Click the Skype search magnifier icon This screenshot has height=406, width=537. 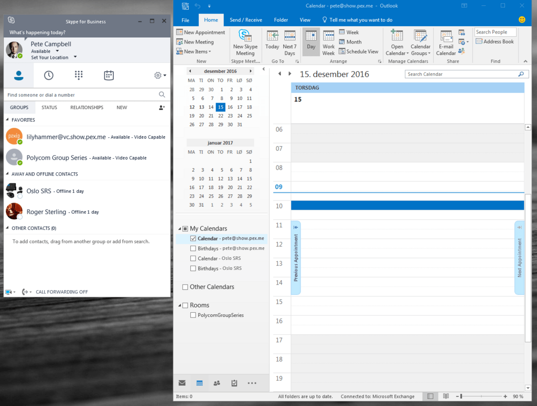click(162, 95)
